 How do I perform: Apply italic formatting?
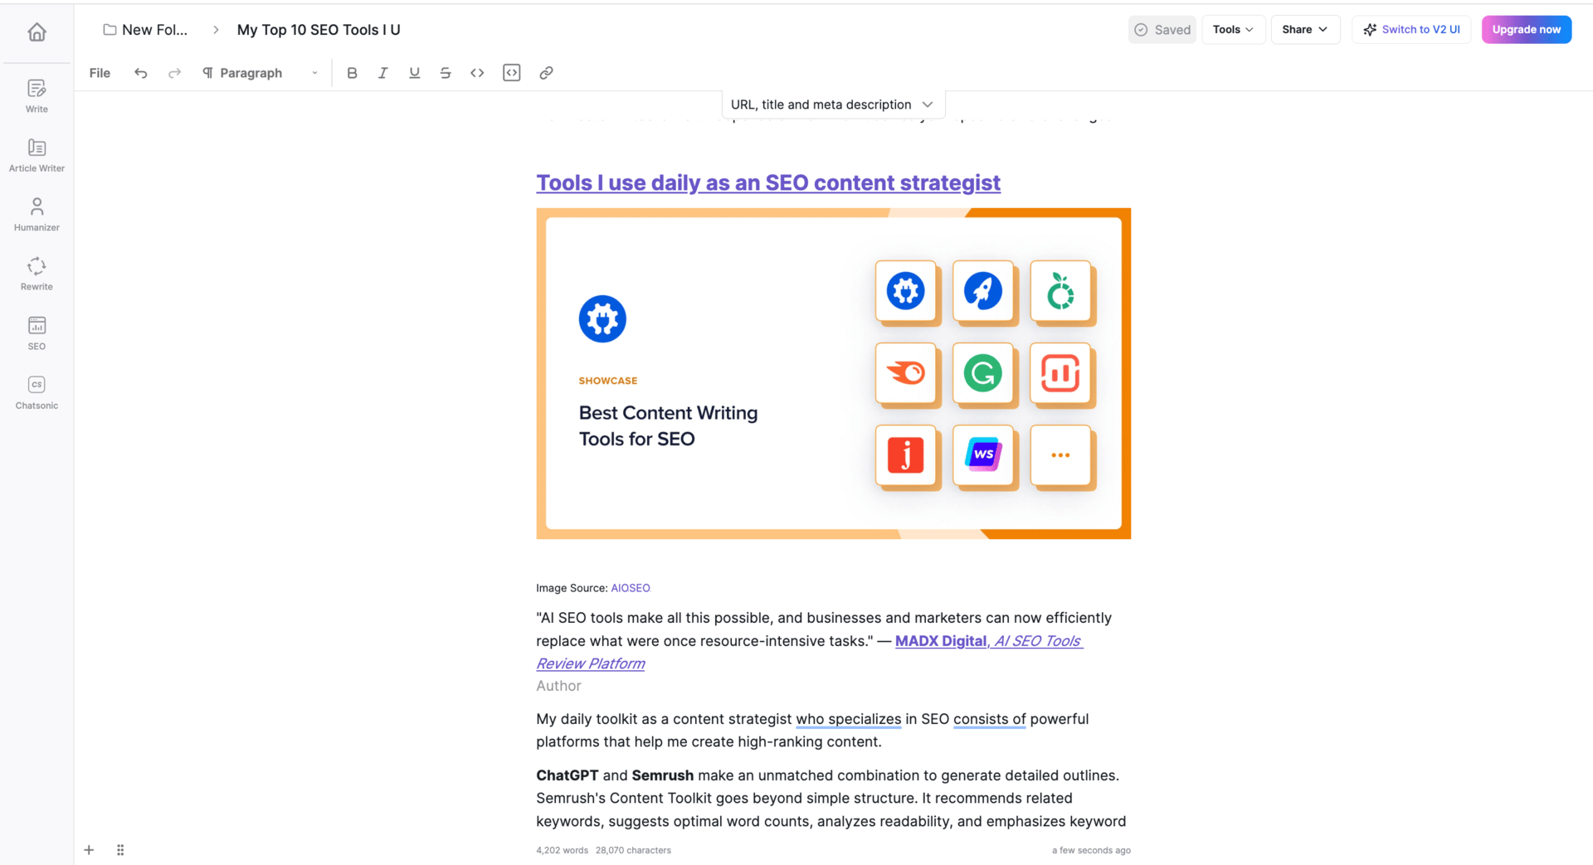pos(382,73)
